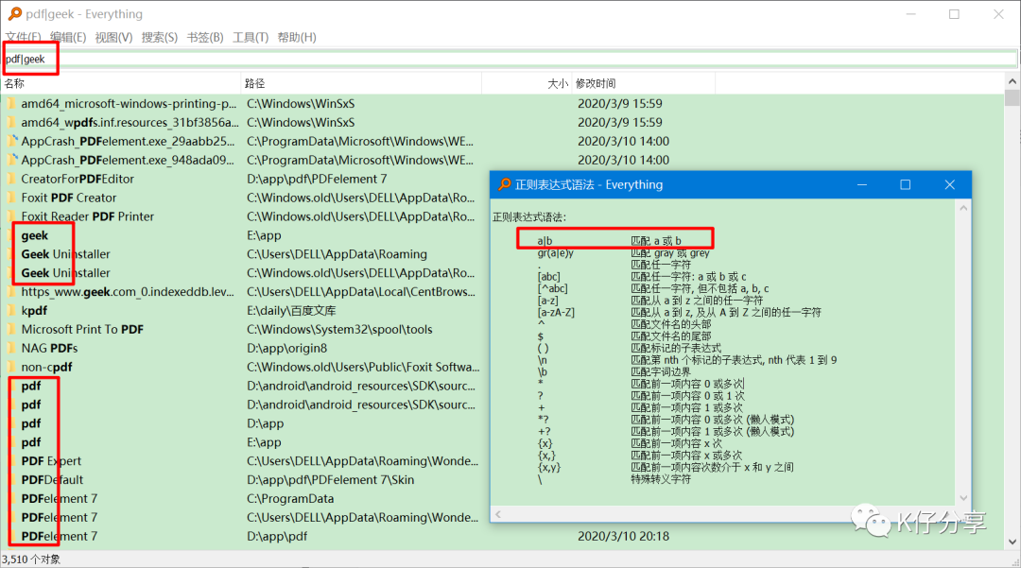This screenshot has height=568, width=1021.
Task: Click the magnifier icon in regex syntax window title
Action: pyautogui.click(x=505, y=185)
